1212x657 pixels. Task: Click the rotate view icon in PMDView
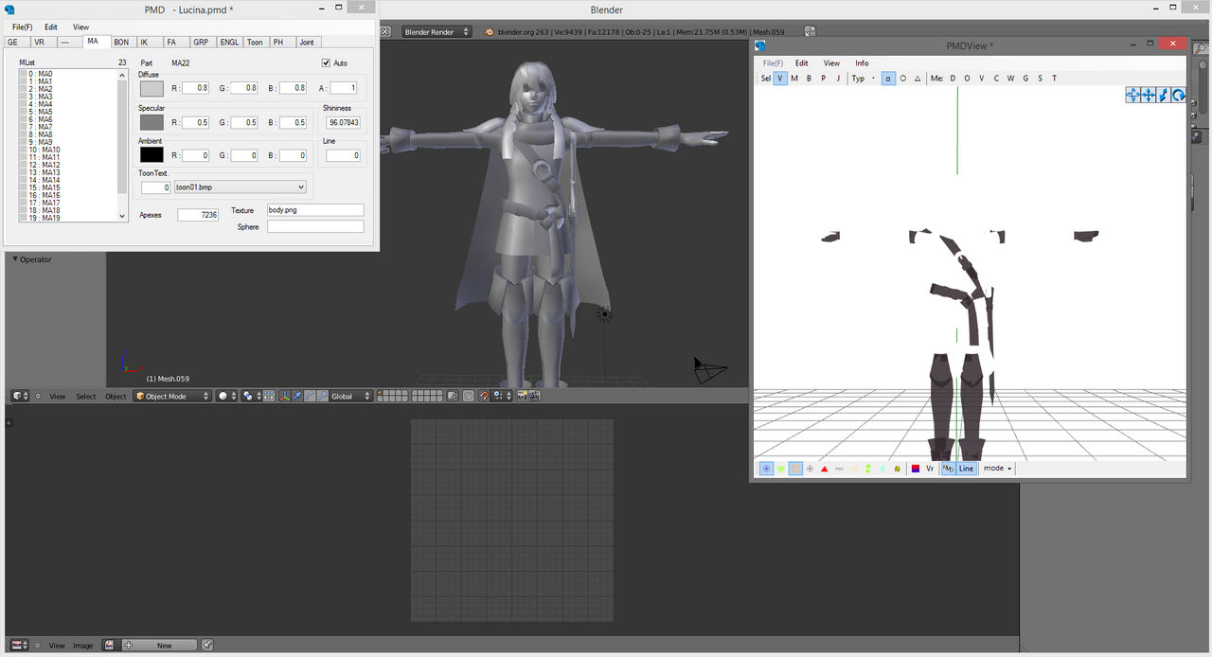(x=1178, y=95)
